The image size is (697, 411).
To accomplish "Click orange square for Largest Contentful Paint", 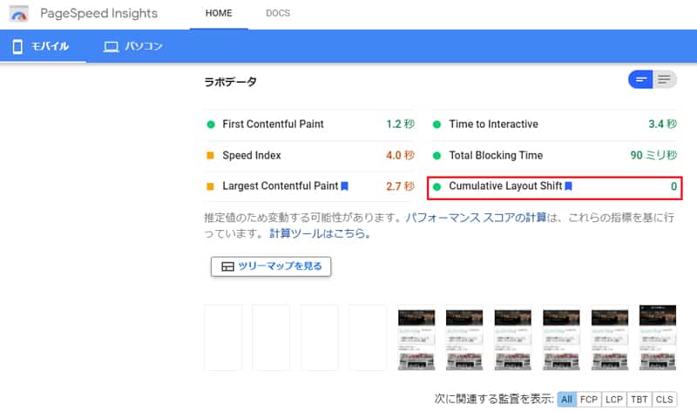I will [211, 186].
